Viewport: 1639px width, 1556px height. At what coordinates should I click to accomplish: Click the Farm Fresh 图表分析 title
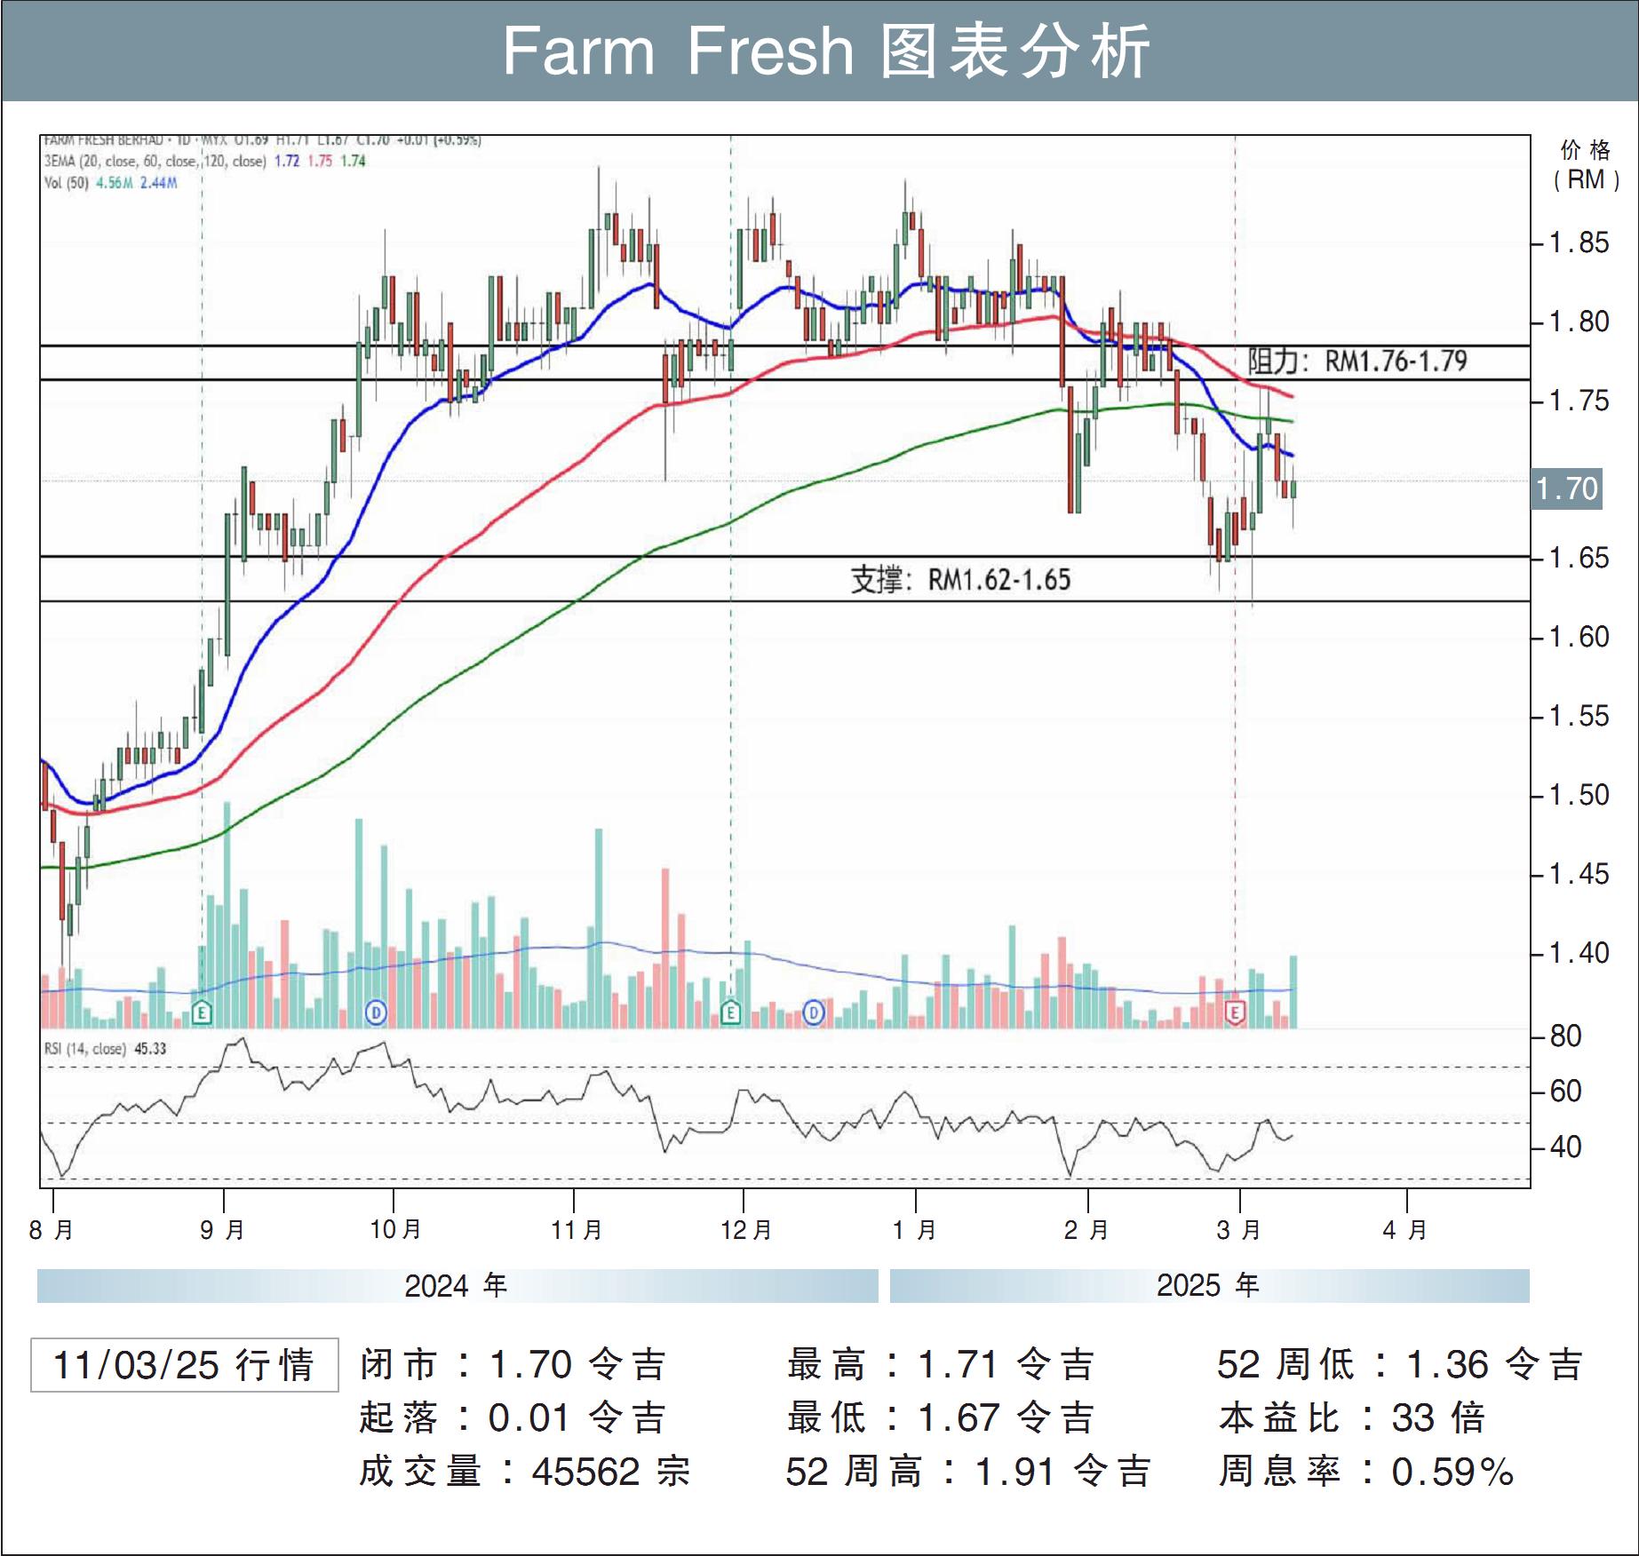(826, 52)
